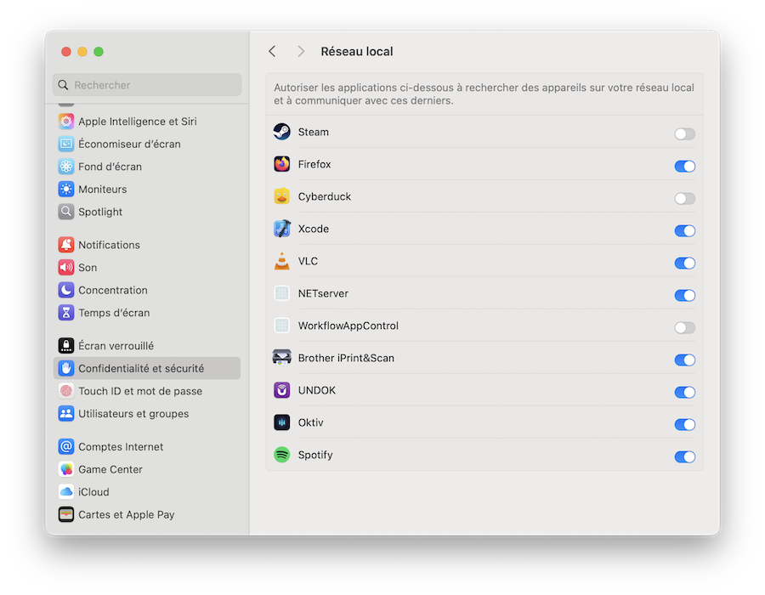This screenshot has height=595, width=765.
Task: Enable local network access for Steam
Action: (x=684, y=134)
